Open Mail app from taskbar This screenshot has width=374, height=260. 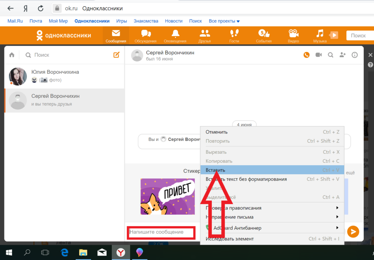coord(102,252)
